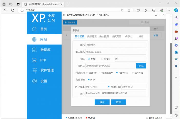Open a new browser tab
This screenshot has width=180, height=119.
tap(67, 4)
